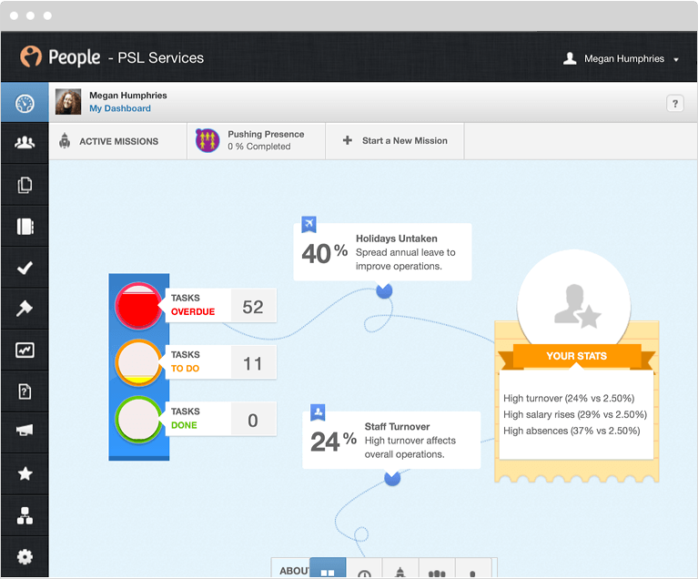Click the rocket Active Missions icon

65,140
